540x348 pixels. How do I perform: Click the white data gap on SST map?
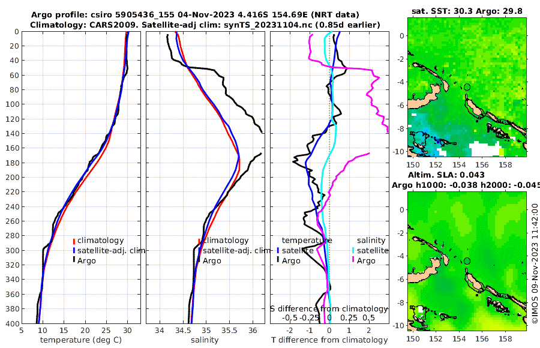pos(485,149)
